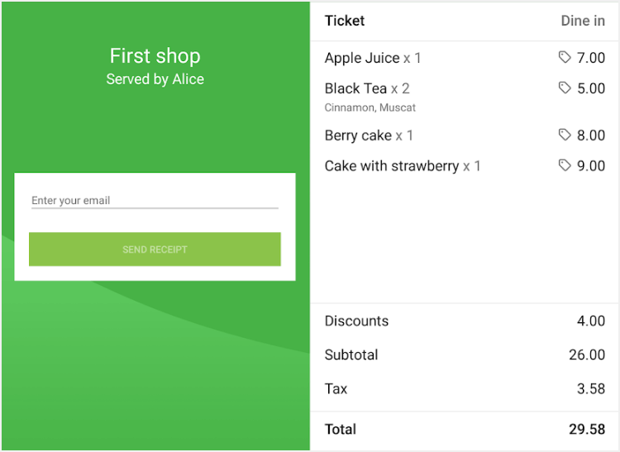Click the Tax row showing 3.58

pos(465,388)
